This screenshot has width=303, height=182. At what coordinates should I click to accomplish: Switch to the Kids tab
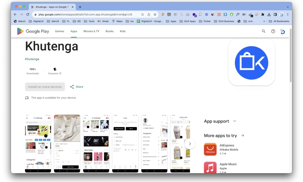[123, 31]
